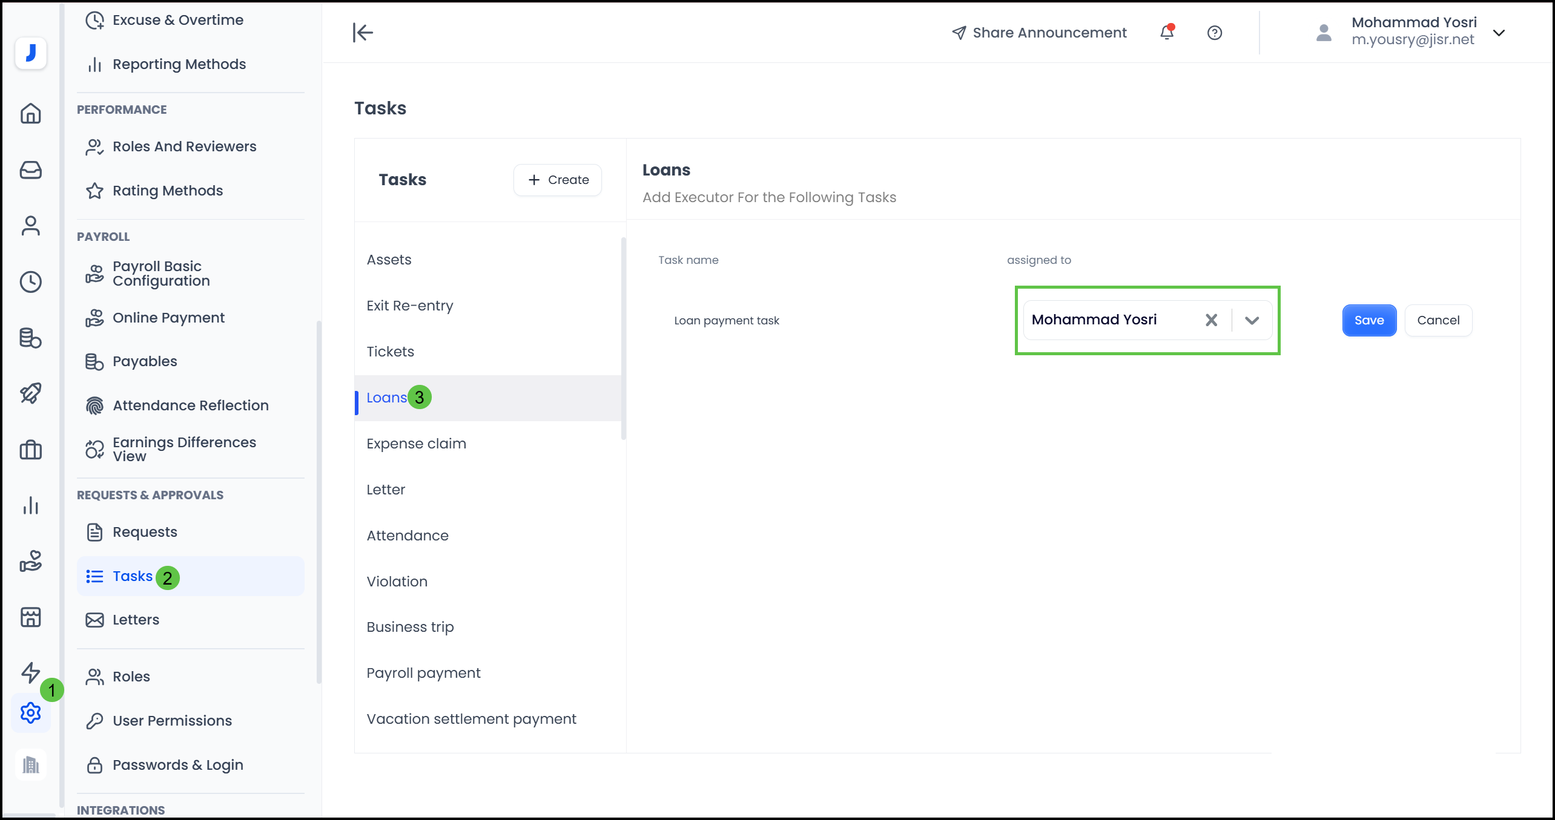1555x820 pixels.
Task: Open the settings gear icon in rail
Action: (x=30, y=713)
